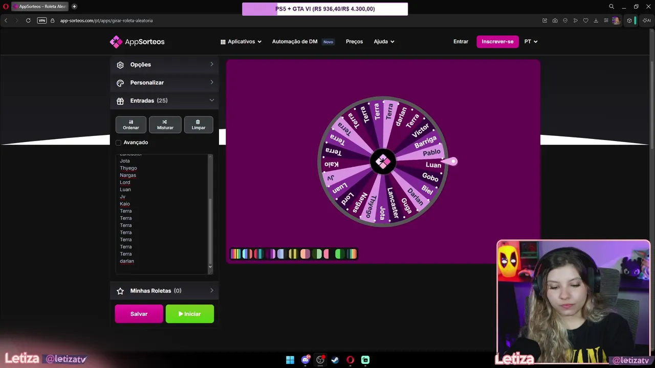655x368 pixels.
Task: Click inside the entries text area
Action: coord(162,214)
